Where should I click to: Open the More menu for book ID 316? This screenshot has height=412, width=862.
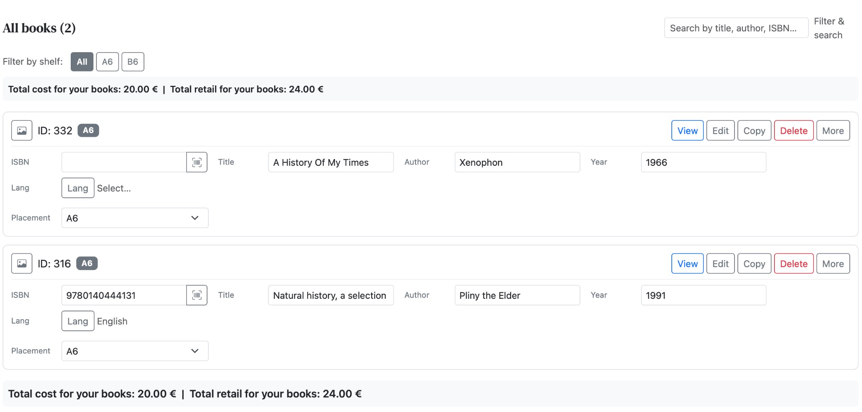tap(833, 263)
